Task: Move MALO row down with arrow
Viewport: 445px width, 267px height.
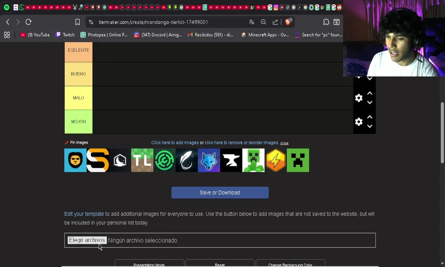Action: pyautogui.click(x=370, y=102)
